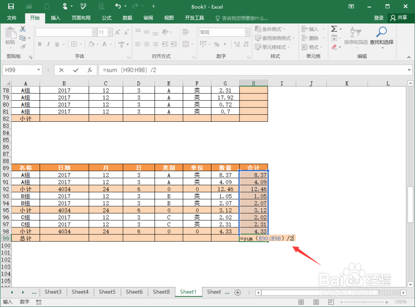Click the Decrease Indent icon
Screen dimensions: 415x307
[165, 44]
